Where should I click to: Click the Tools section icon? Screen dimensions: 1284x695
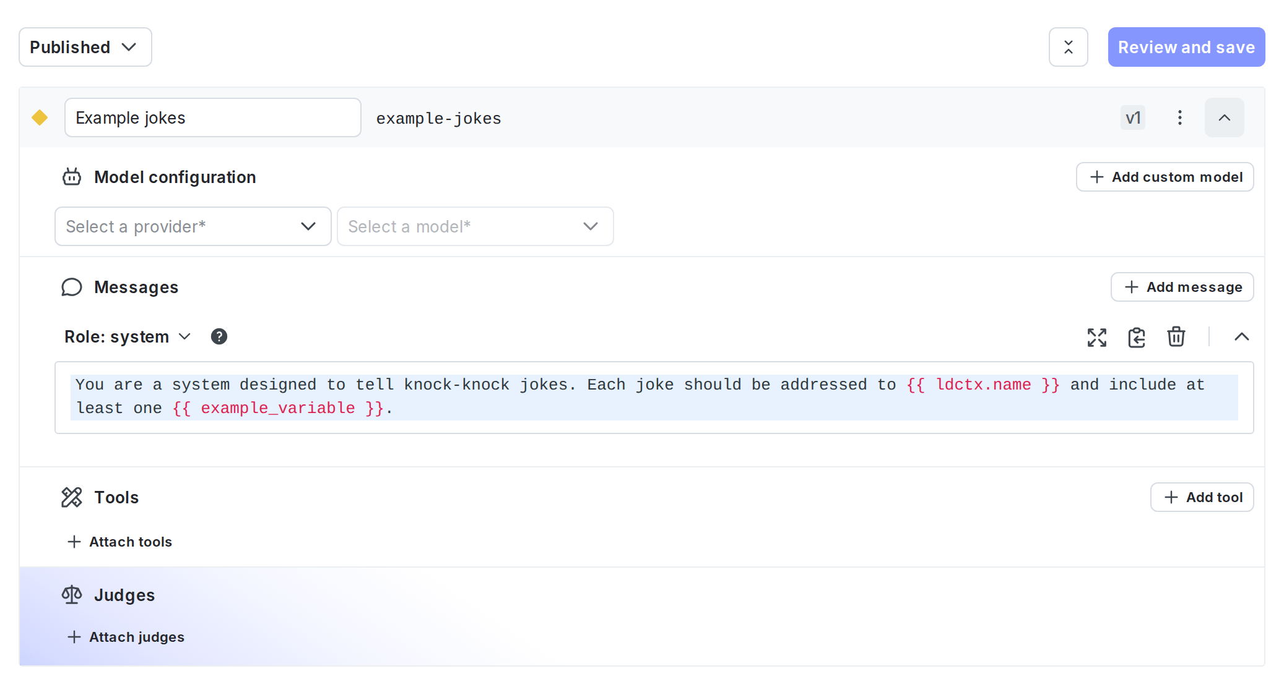(x=72, y=497)
